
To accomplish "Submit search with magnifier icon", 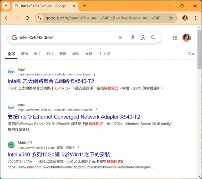I will tap(153, 37).
